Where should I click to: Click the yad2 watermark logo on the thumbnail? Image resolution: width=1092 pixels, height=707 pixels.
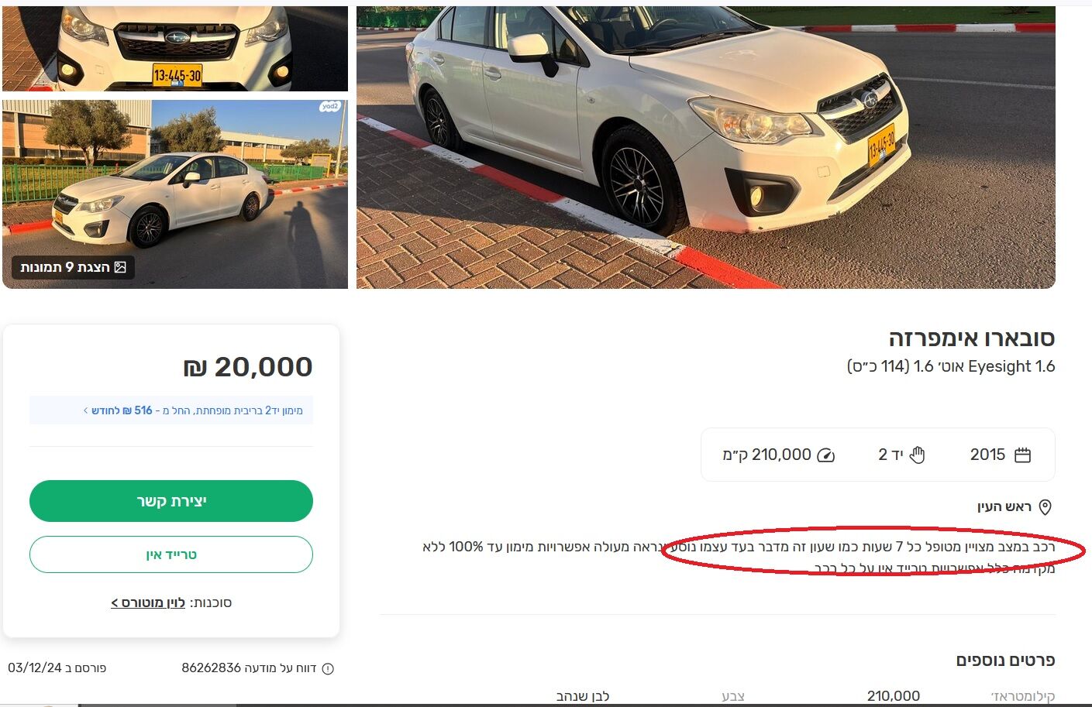(x=329, y=106)
